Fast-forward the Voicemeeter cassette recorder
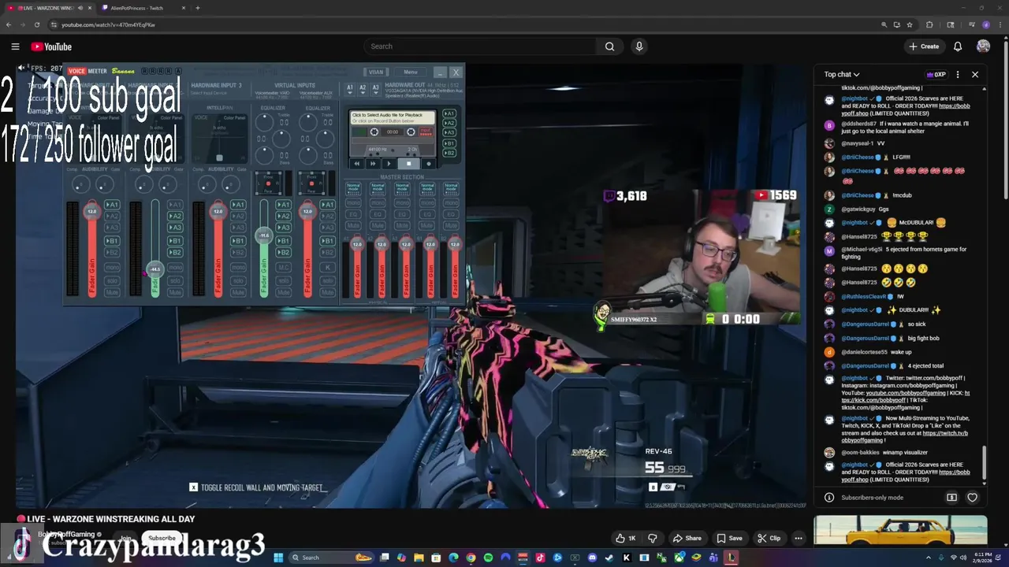The height and width of the screenshot is (567, 1009). pos(373,164)
